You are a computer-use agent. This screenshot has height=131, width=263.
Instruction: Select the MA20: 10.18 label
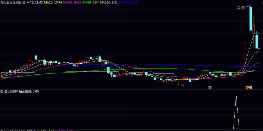(x=72, y=2)
